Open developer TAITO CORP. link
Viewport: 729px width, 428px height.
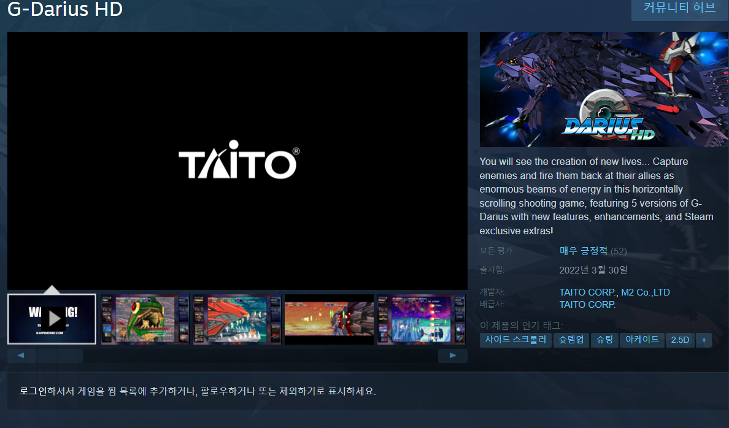(x=588, y=292)
